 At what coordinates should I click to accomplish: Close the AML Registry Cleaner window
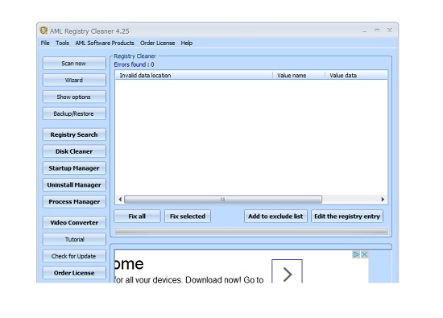point(390,31)
